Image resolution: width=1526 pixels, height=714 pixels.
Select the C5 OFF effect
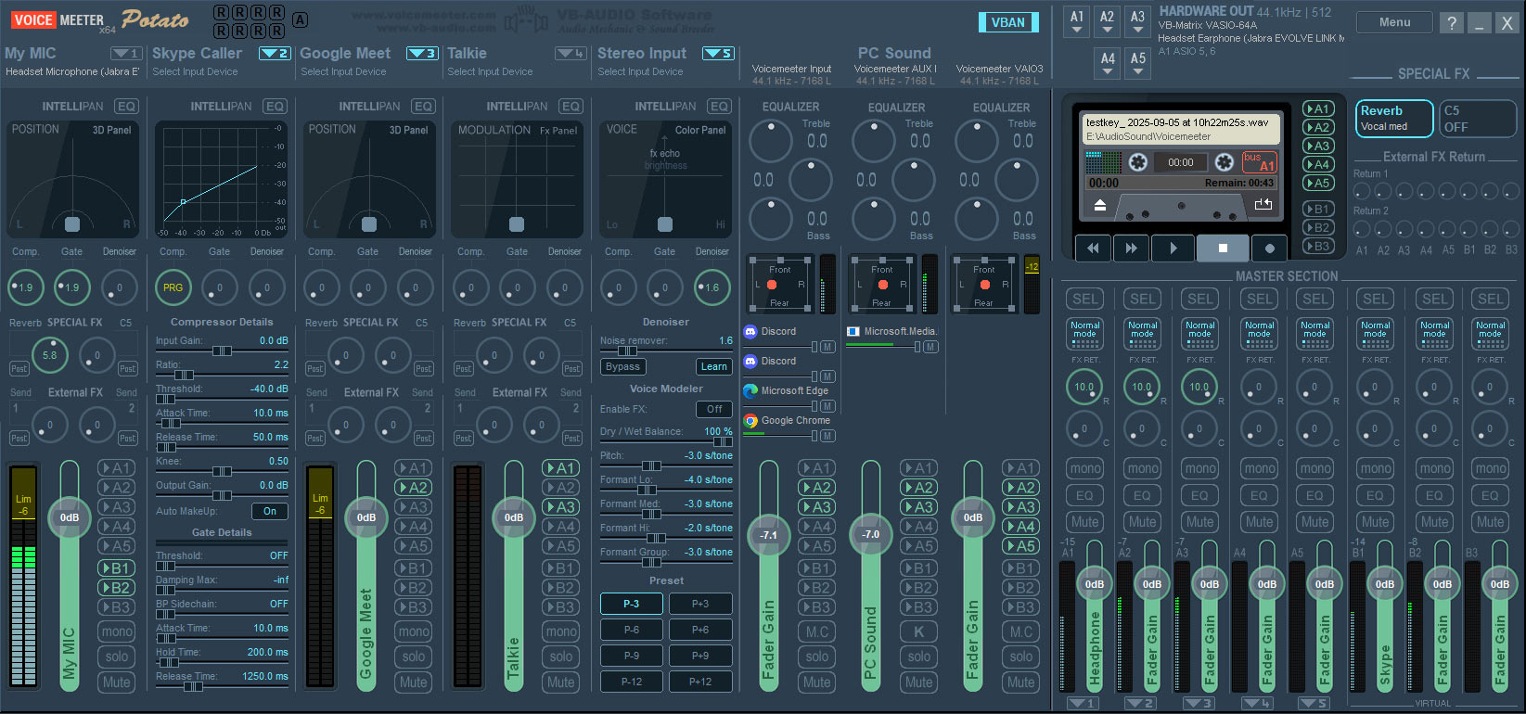tap(1478, 118)
